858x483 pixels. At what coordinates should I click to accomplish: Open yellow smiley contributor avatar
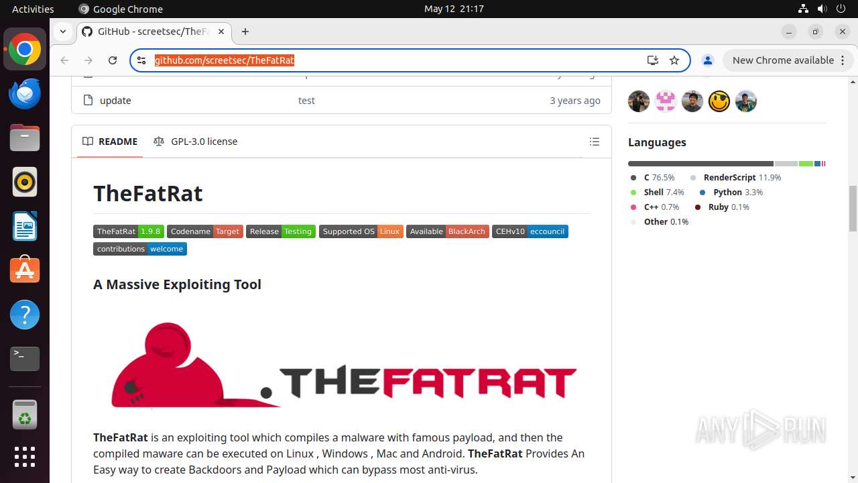coord(719,101)
